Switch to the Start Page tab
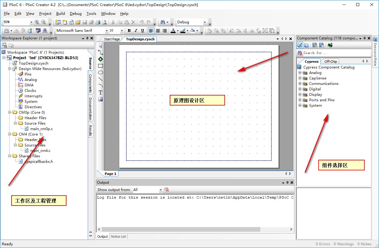Image resolution: width=379 pixels, height=248 pixels. [112, 39]
